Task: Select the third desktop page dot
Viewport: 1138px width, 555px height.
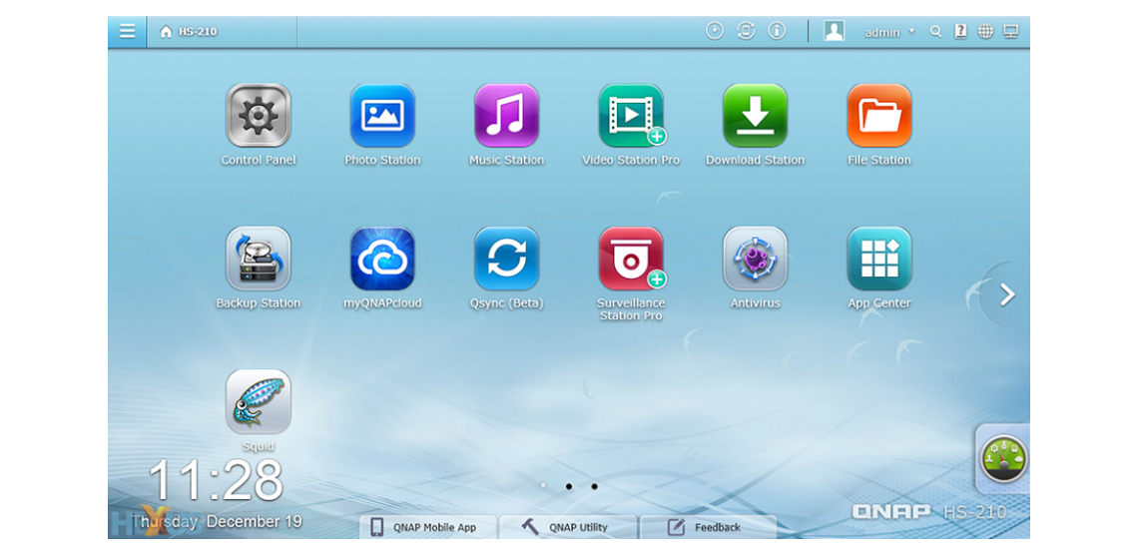Action: tap(594, 486)
